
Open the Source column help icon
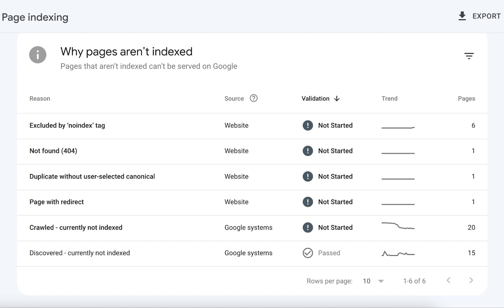254,98
